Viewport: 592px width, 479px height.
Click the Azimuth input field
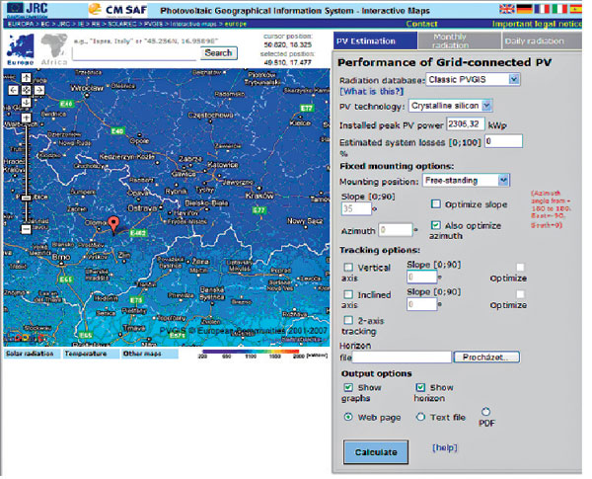coord(396,229)
